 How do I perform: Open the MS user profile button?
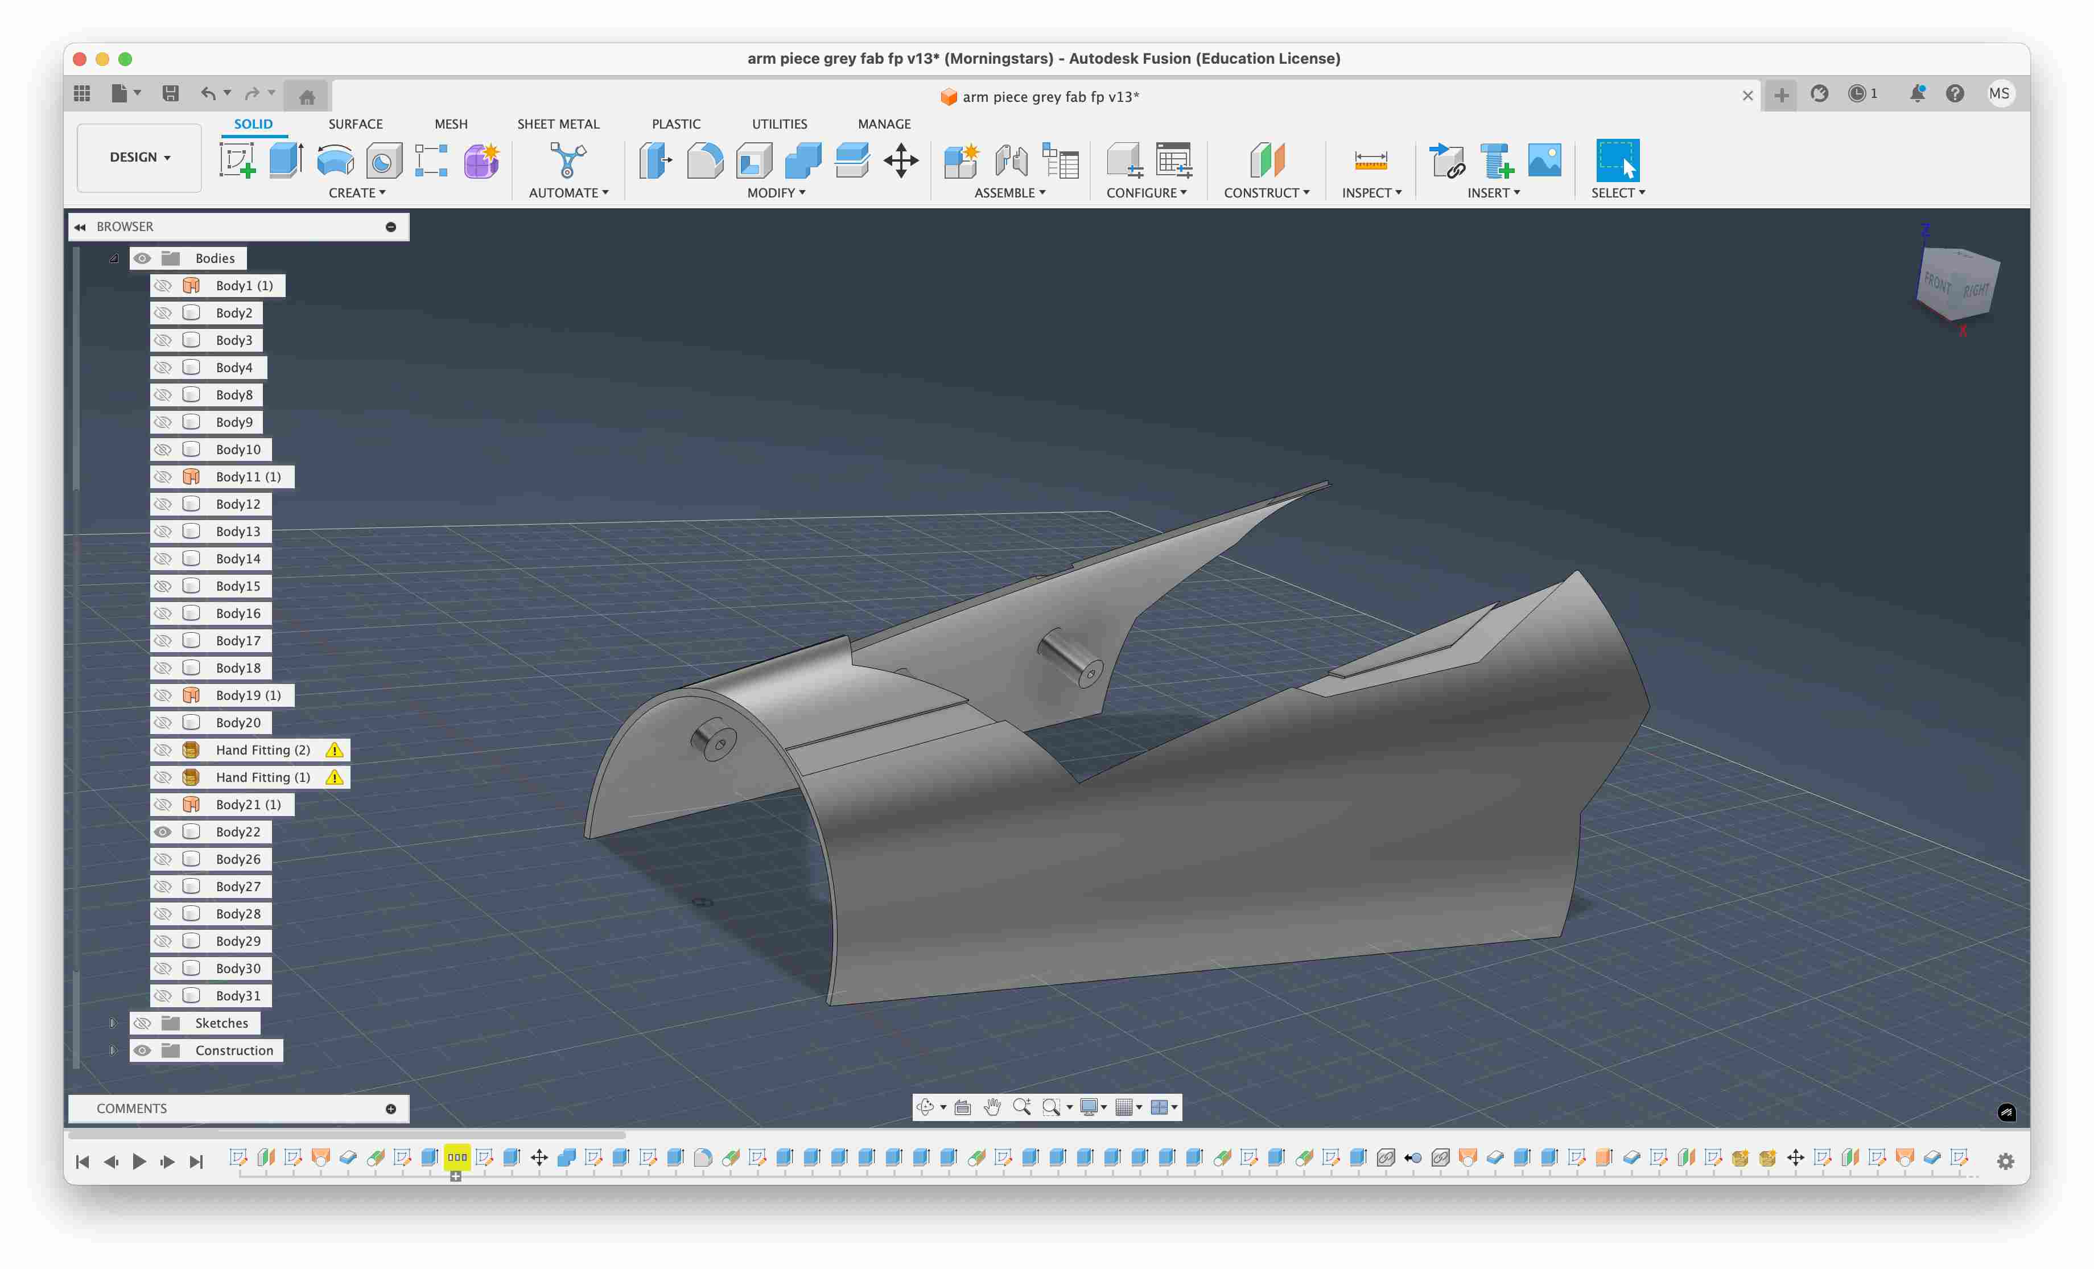(2000, 93)
